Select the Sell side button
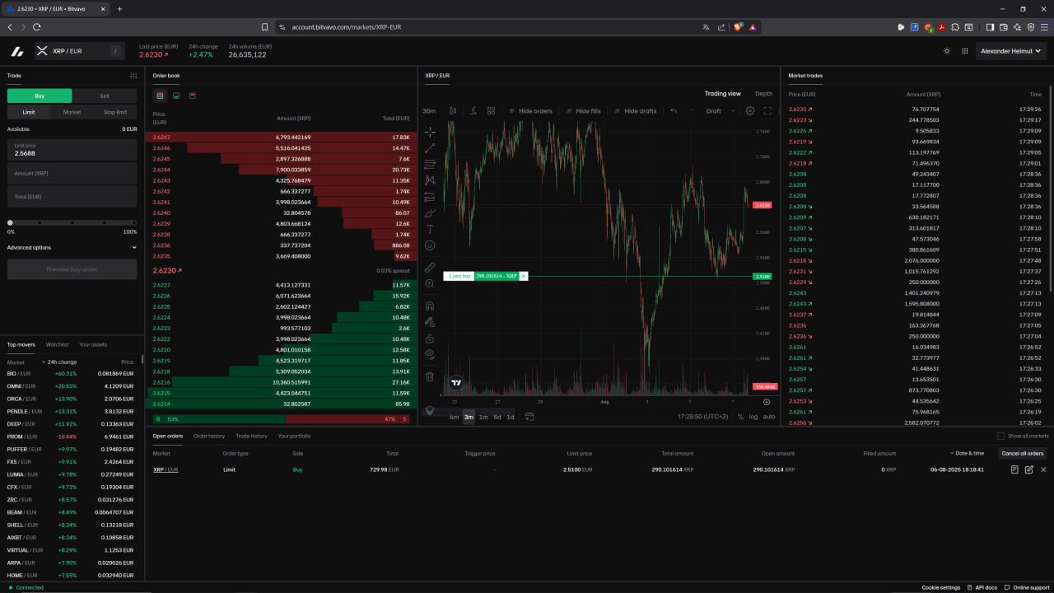The image size is (1054, 593). tap(105, 96)
